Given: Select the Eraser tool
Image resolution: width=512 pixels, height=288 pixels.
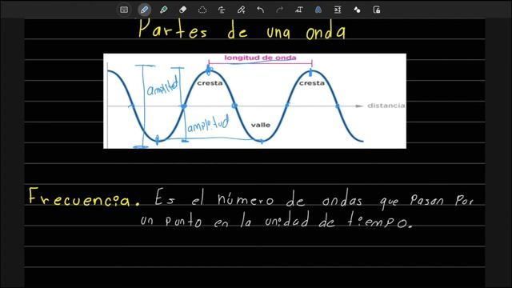Looking at the screenshot, I should [x=183, y=10].
